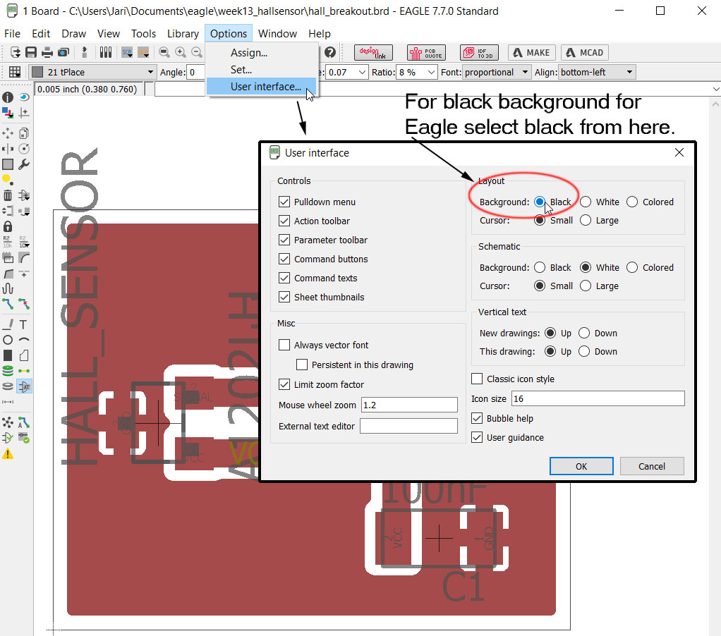Viewport: 721px width, 636px height.
Task: Select the Mirror tool icon
Action: pyautogui.click(x=8, y=149)
